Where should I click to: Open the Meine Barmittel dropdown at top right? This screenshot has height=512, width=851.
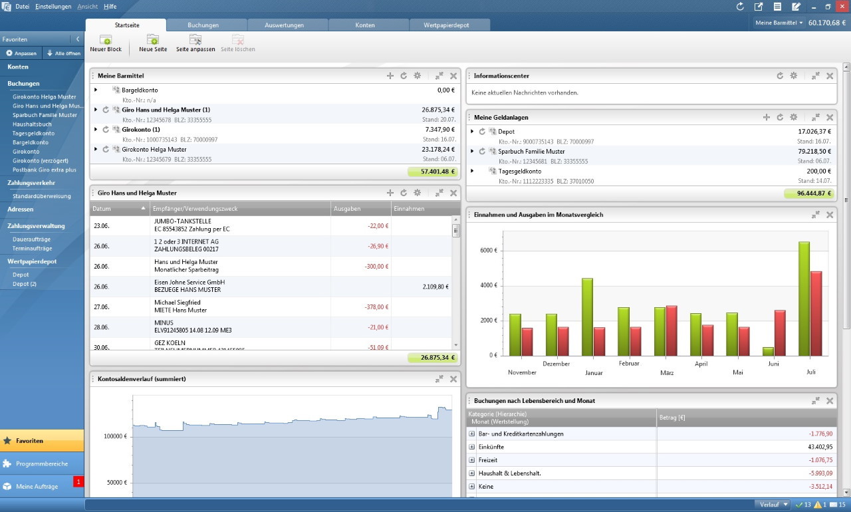(x=779, y=23)
